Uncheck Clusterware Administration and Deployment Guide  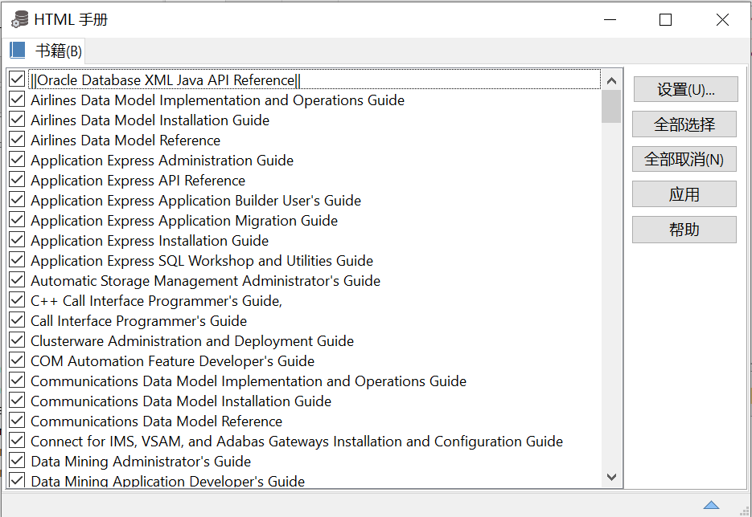17,340
